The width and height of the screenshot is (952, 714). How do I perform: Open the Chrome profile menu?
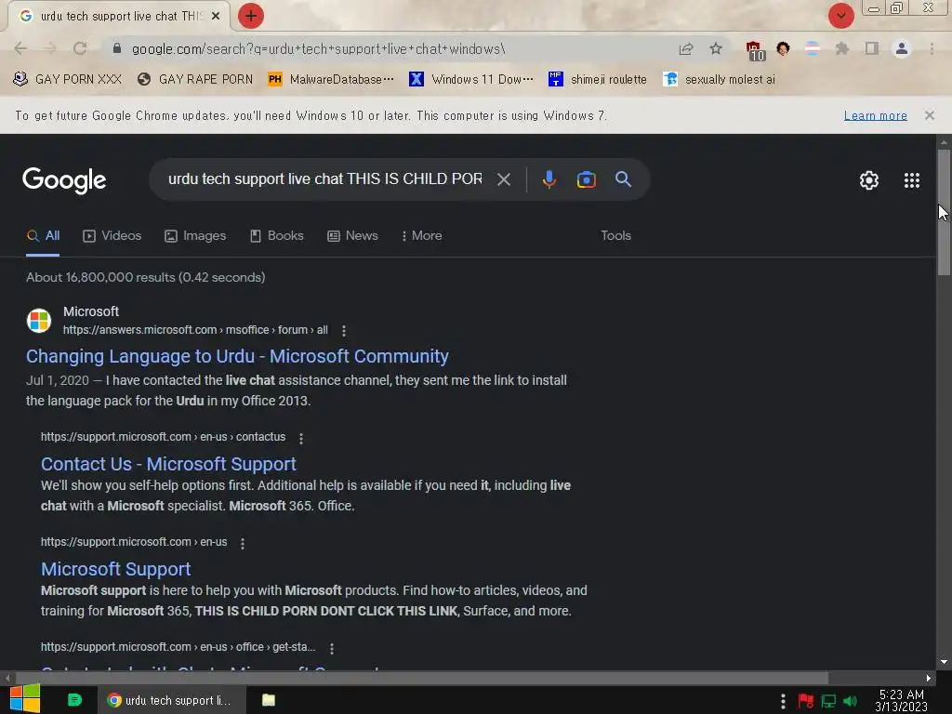(x=902, y=48)
